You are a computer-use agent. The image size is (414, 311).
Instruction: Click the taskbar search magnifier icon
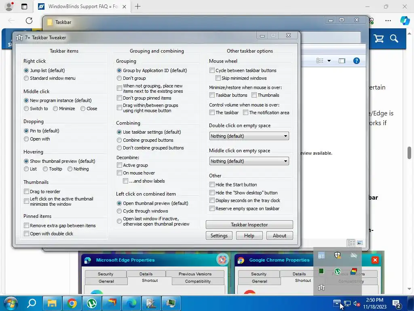click(x=32, y=303)
